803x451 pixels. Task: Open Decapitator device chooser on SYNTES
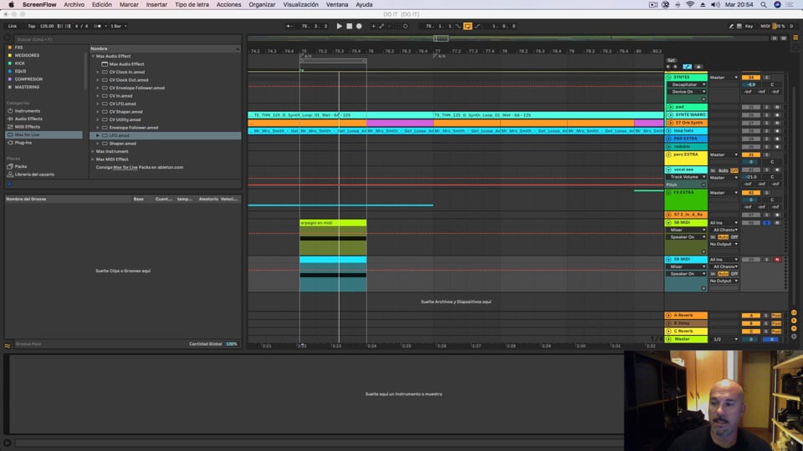point(688,85)
